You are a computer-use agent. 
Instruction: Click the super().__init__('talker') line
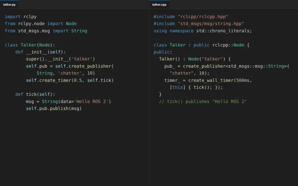pos(61,59)
